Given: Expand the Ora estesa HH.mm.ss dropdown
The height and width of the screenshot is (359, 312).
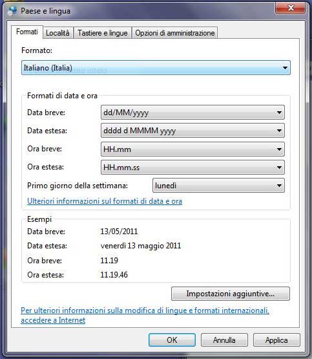Looking at the screenshot, I should (x=192, y=168).
